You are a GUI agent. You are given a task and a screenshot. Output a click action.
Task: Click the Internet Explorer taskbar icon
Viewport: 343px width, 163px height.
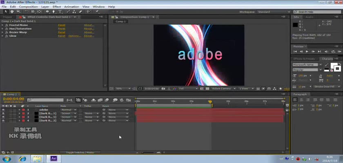click(x=22, y=159)
